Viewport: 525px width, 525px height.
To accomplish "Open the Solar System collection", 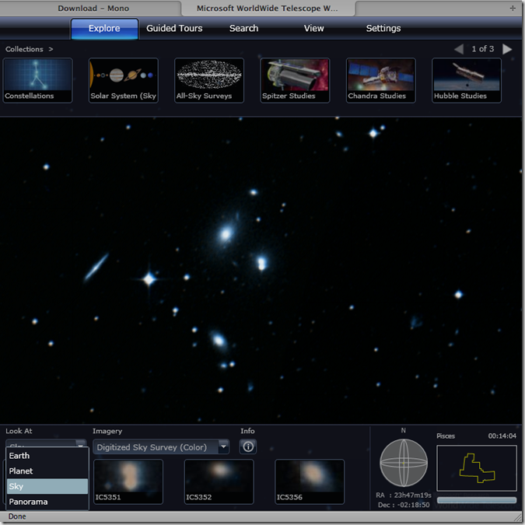I will tap(124, 80).
